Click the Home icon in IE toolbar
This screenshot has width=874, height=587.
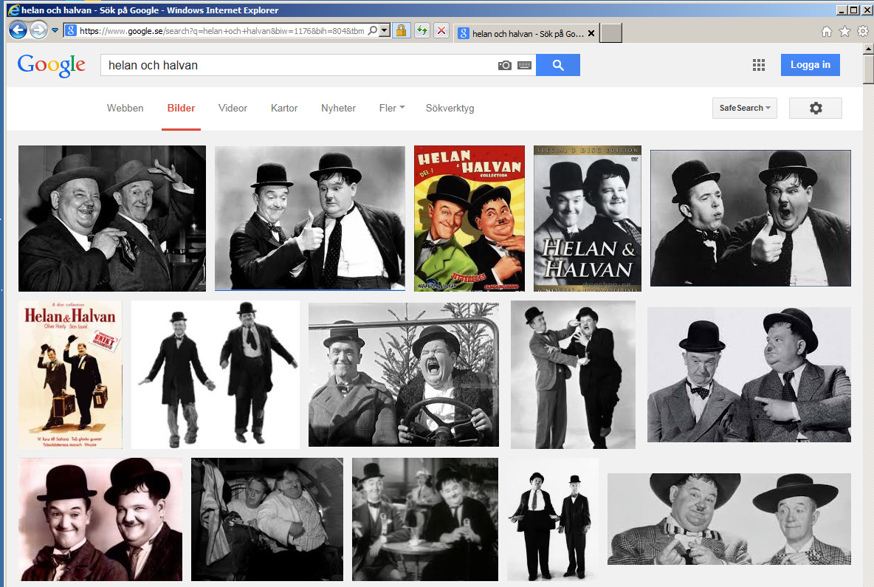pyautogui.click(x=827, y=32)
